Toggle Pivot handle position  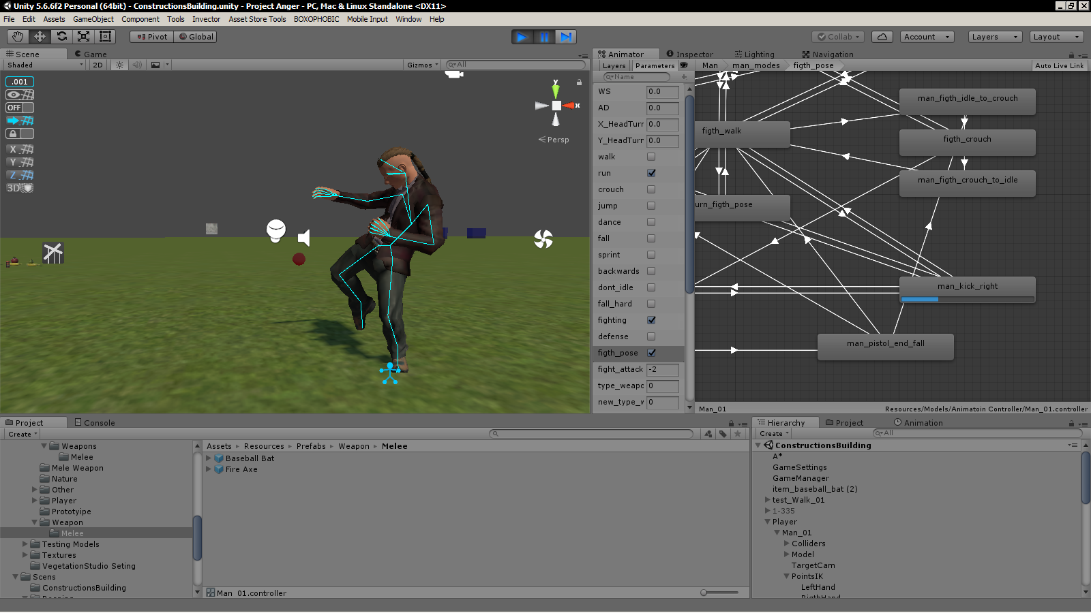pyautogui.click(x=152, y=37)
